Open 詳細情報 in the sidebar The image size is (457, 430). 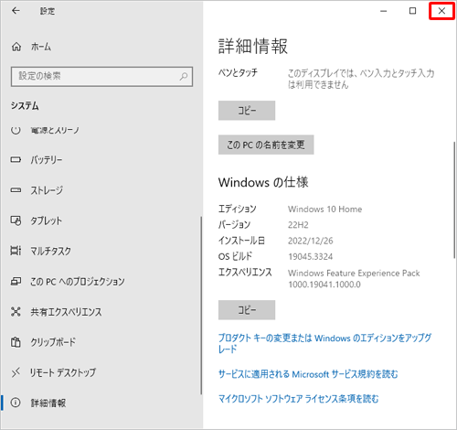[48, 403]
